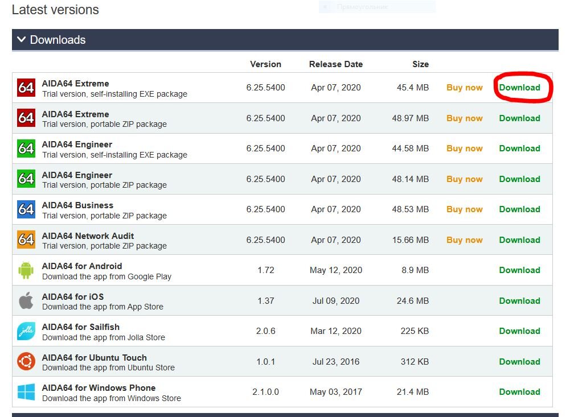Click the AIDA64 Business blue icon
This screenshot has height=417, width=570.
pos(26,209)
